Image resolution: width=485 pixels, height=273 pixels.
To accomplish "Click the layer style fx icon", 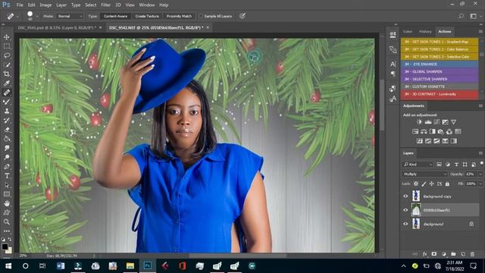I will click(x=424, y=254).
